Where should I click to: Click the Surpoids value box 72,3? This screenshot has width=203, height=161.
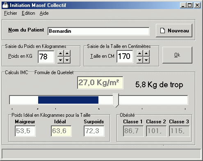(x=94, y=131)
